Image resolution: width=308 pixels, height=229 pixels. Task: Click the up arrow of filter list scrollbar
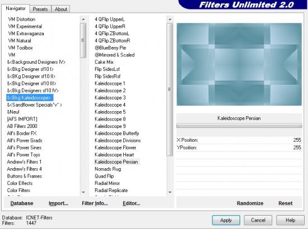click(x=170, y=20)
